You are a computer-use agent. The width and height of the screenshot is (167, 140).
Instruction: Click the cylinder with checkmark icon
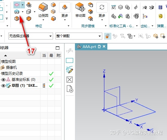coord(114,16)
